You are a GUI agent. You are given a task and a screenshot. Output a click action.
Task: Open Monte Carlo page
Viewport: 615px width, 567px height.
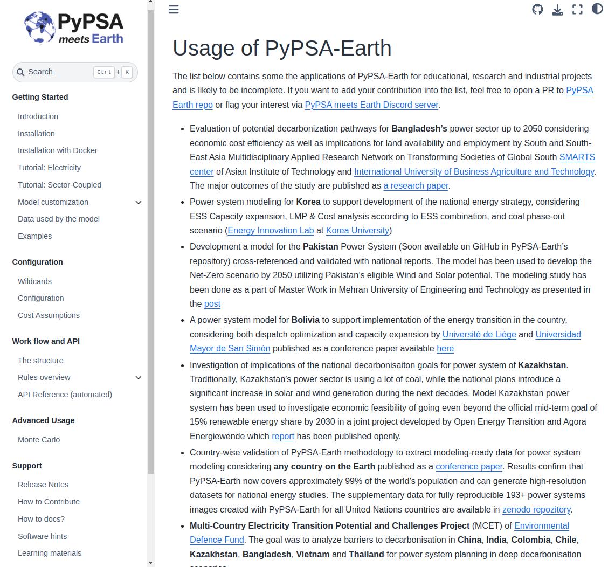click(39, 440)
